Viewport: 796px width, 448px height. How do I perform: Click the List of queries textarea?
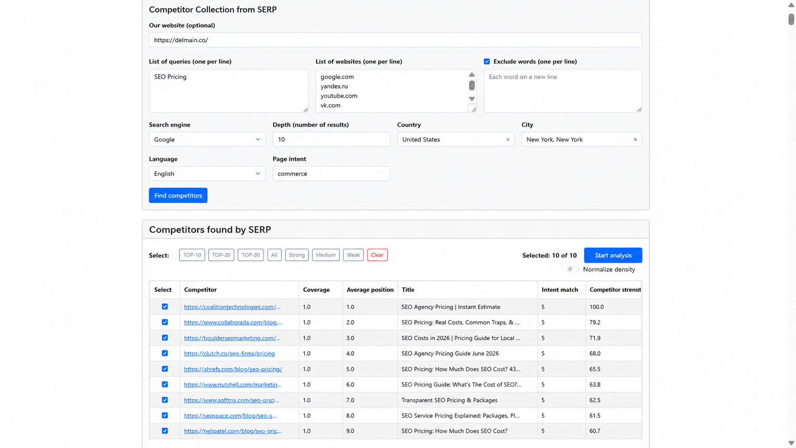click(x=229, y=91)
